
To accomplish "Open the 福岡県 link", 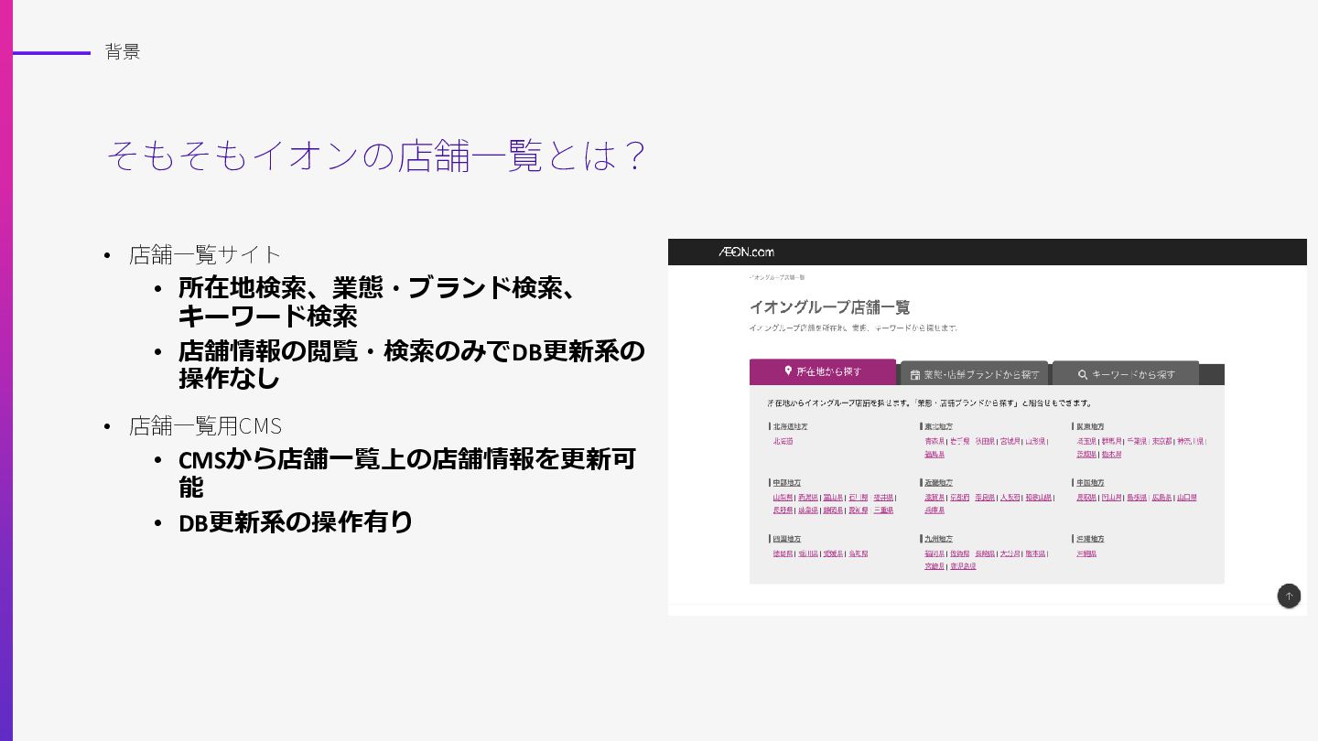I will coord(934,553).
